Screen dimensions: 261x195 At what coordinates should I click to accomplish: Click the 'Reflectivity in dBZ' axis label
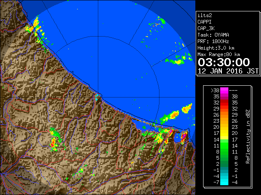248,136
